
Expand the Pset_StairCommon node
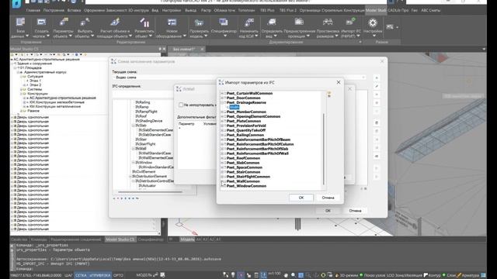click(x=222, y=172)
